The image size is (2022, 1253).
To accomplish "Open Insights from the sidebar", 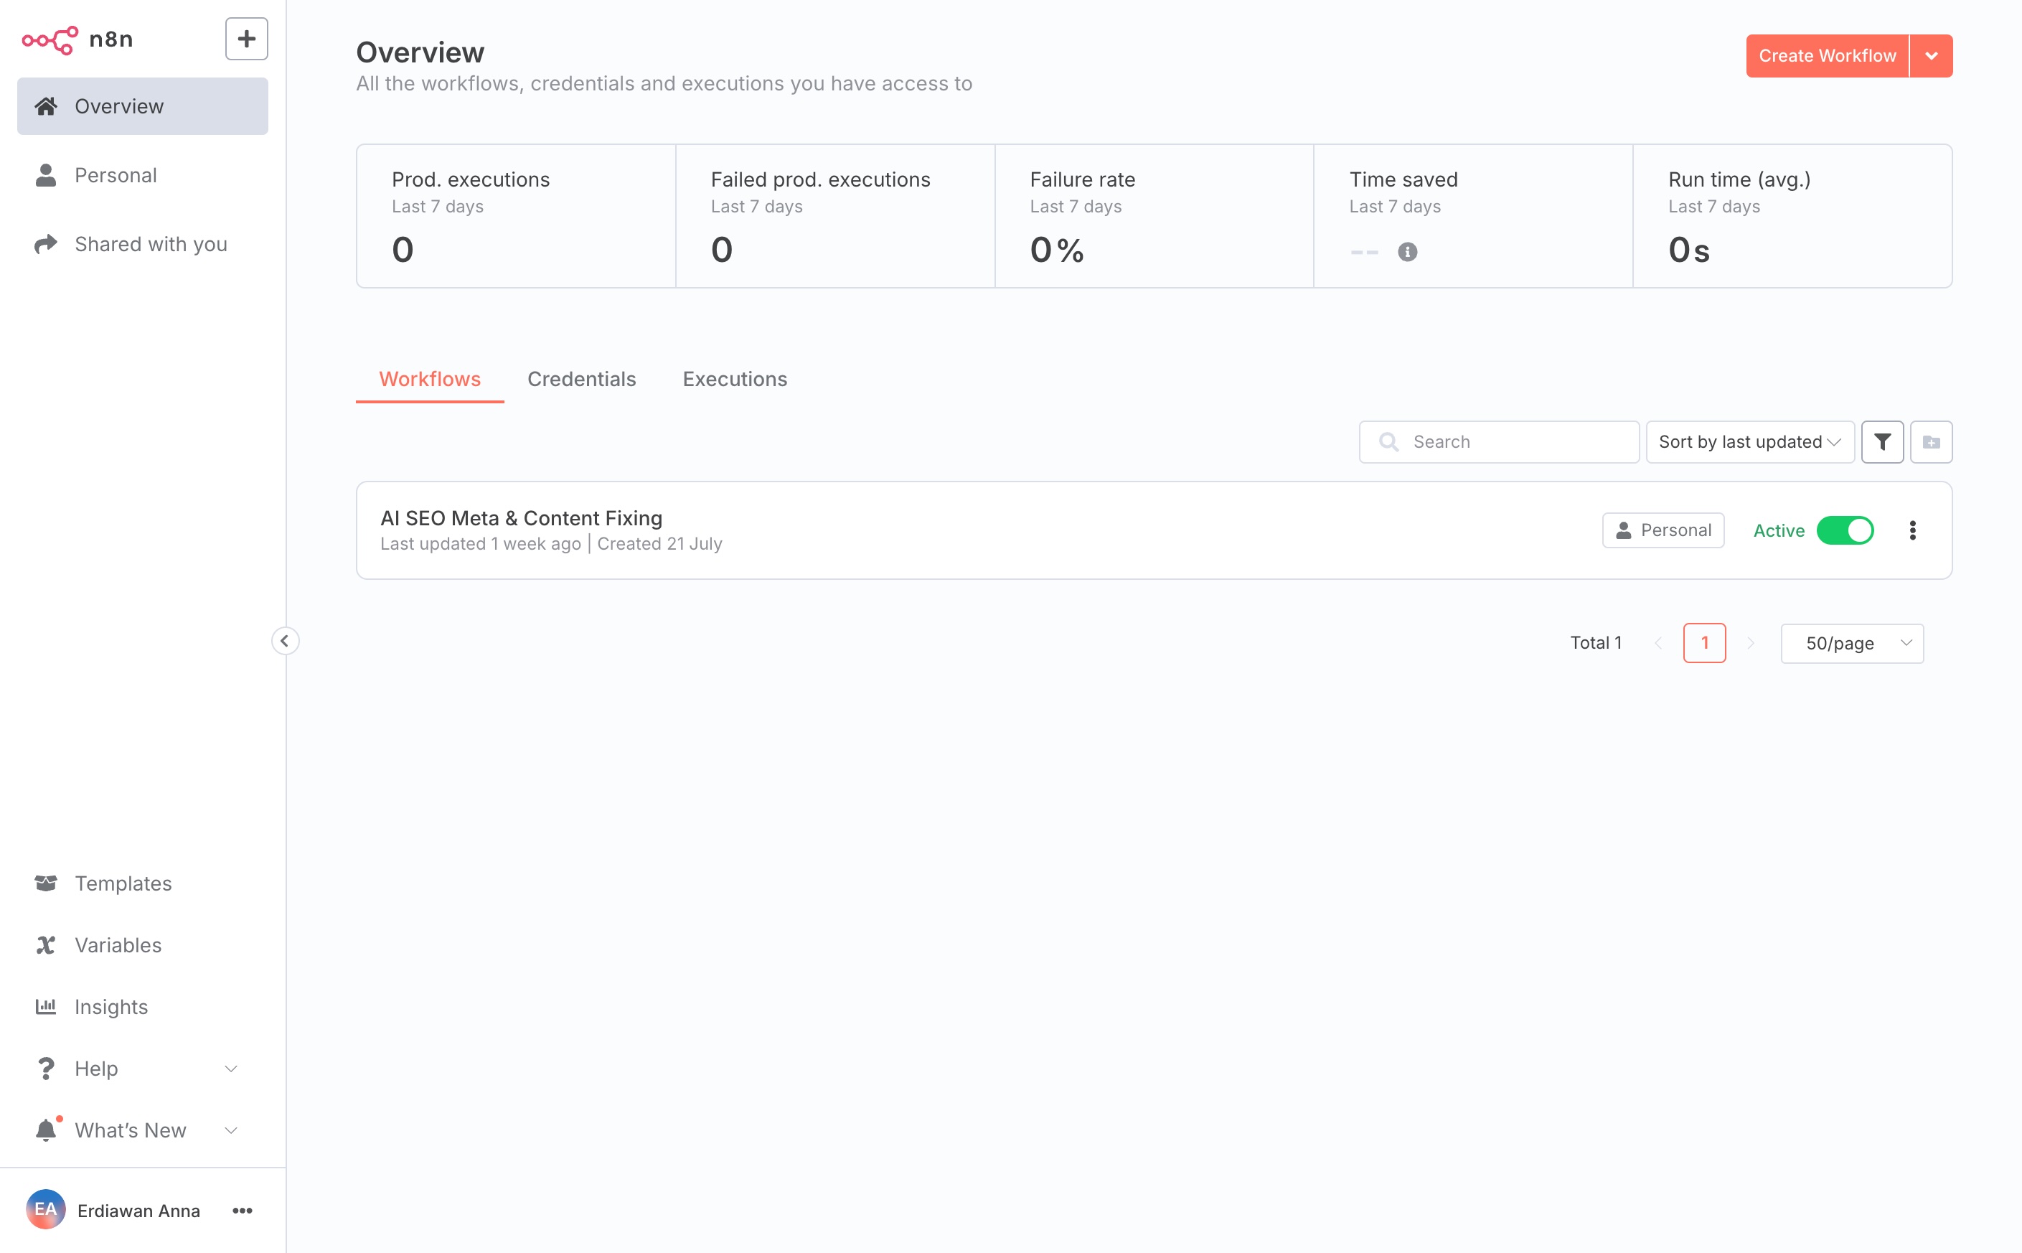I will click(x=111, y=1007).
